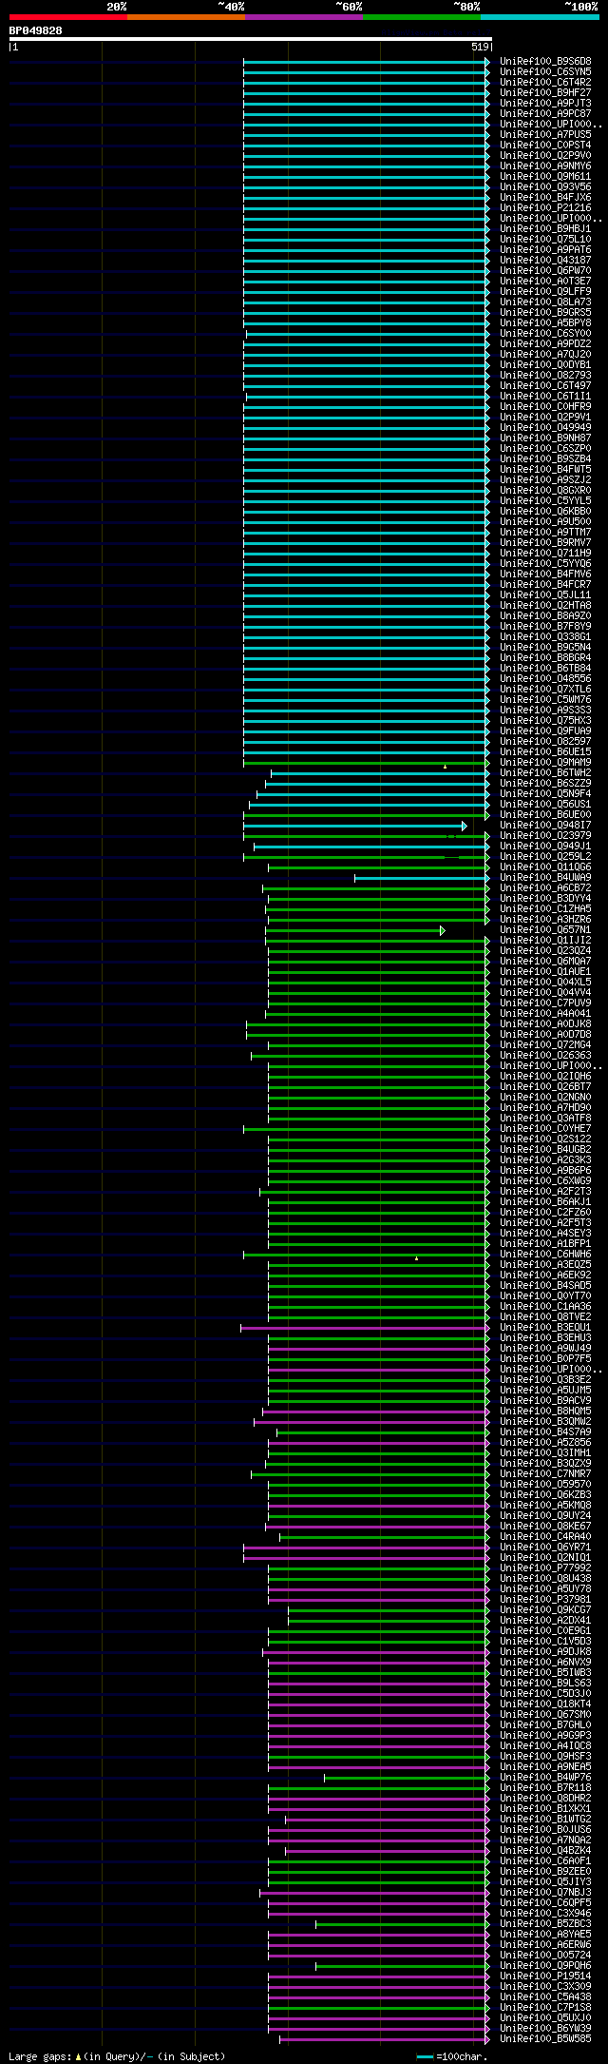Click the yellow gap marker on Q9MAM9 row
This screenshot has width=608, height=2064.
445,766
